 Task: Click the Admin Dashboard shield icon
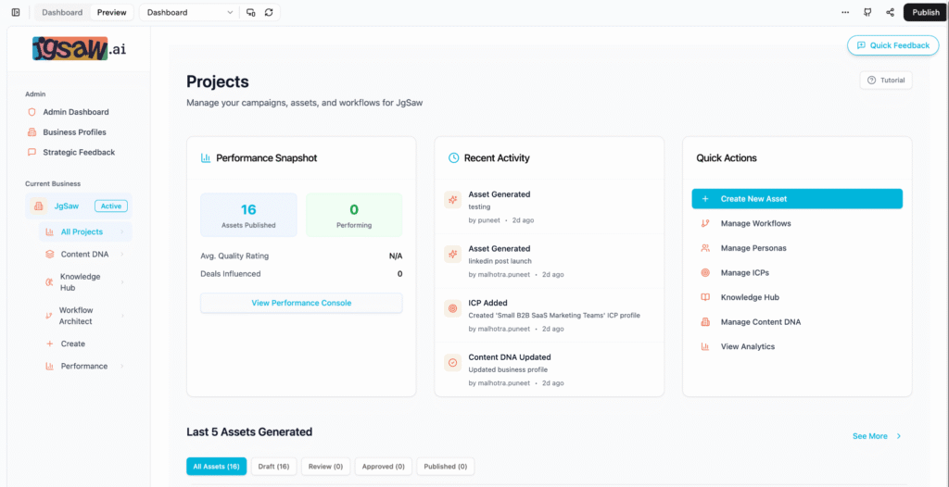pyautogui.click(x=32, y=112)
